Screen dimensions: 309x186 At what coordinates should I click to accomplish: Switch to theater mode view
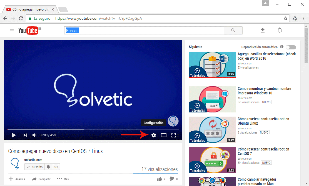(x=164, y=135)
